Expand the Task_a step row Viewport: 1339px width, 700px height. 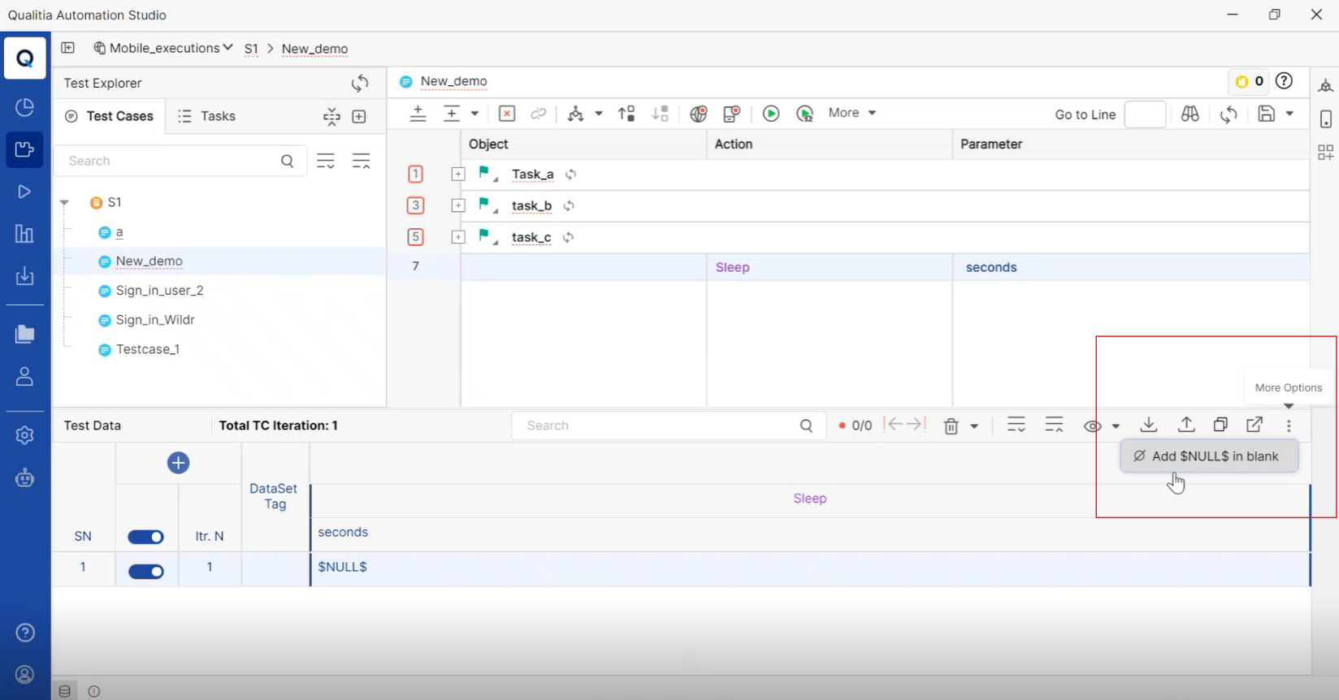coord(458,175)
